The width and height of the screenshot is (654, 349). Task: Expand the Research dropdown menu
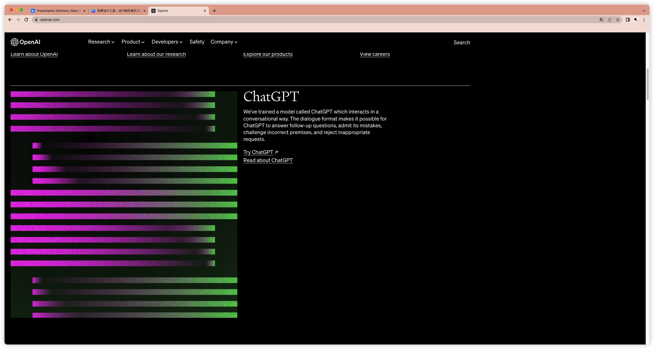tap(101, 42)
